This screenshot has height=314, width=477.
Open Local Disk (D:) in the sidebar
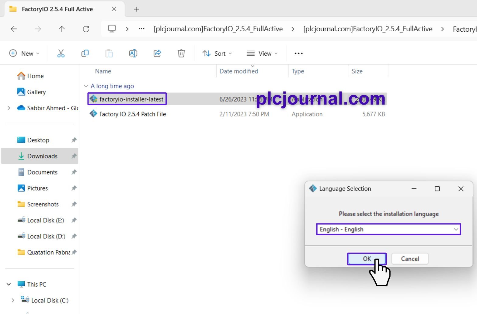tap(41, 236)
